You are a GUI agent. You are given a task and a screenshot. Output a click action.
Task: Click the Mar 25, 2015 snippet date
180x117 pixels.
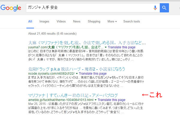(37, 104)
